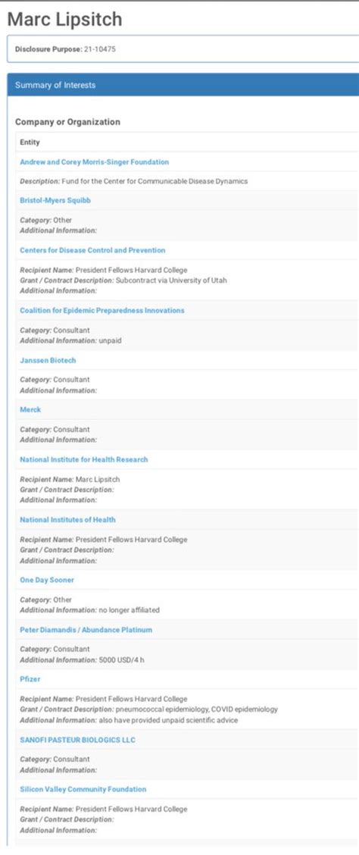Open the Peter Diamandis / Abundance Platinum link
The width and height of the screenshot is (359, 855).
pos(86,630)
